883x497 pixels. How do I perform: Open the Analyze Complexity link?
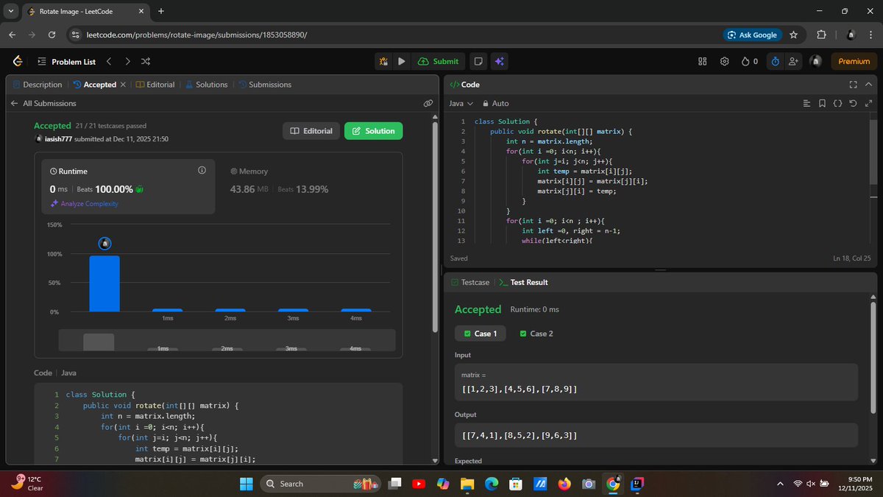[89, 204]
